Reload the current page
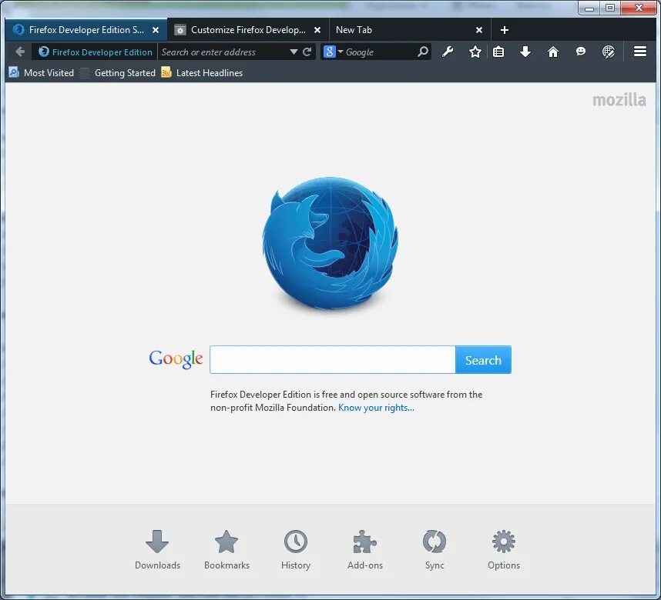Viewport: 661px width, 600px height. coord(307,52)
